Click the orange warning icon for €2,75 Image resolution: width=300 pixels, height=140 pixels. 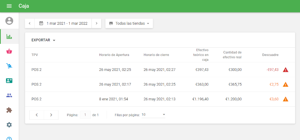[285, 84]
